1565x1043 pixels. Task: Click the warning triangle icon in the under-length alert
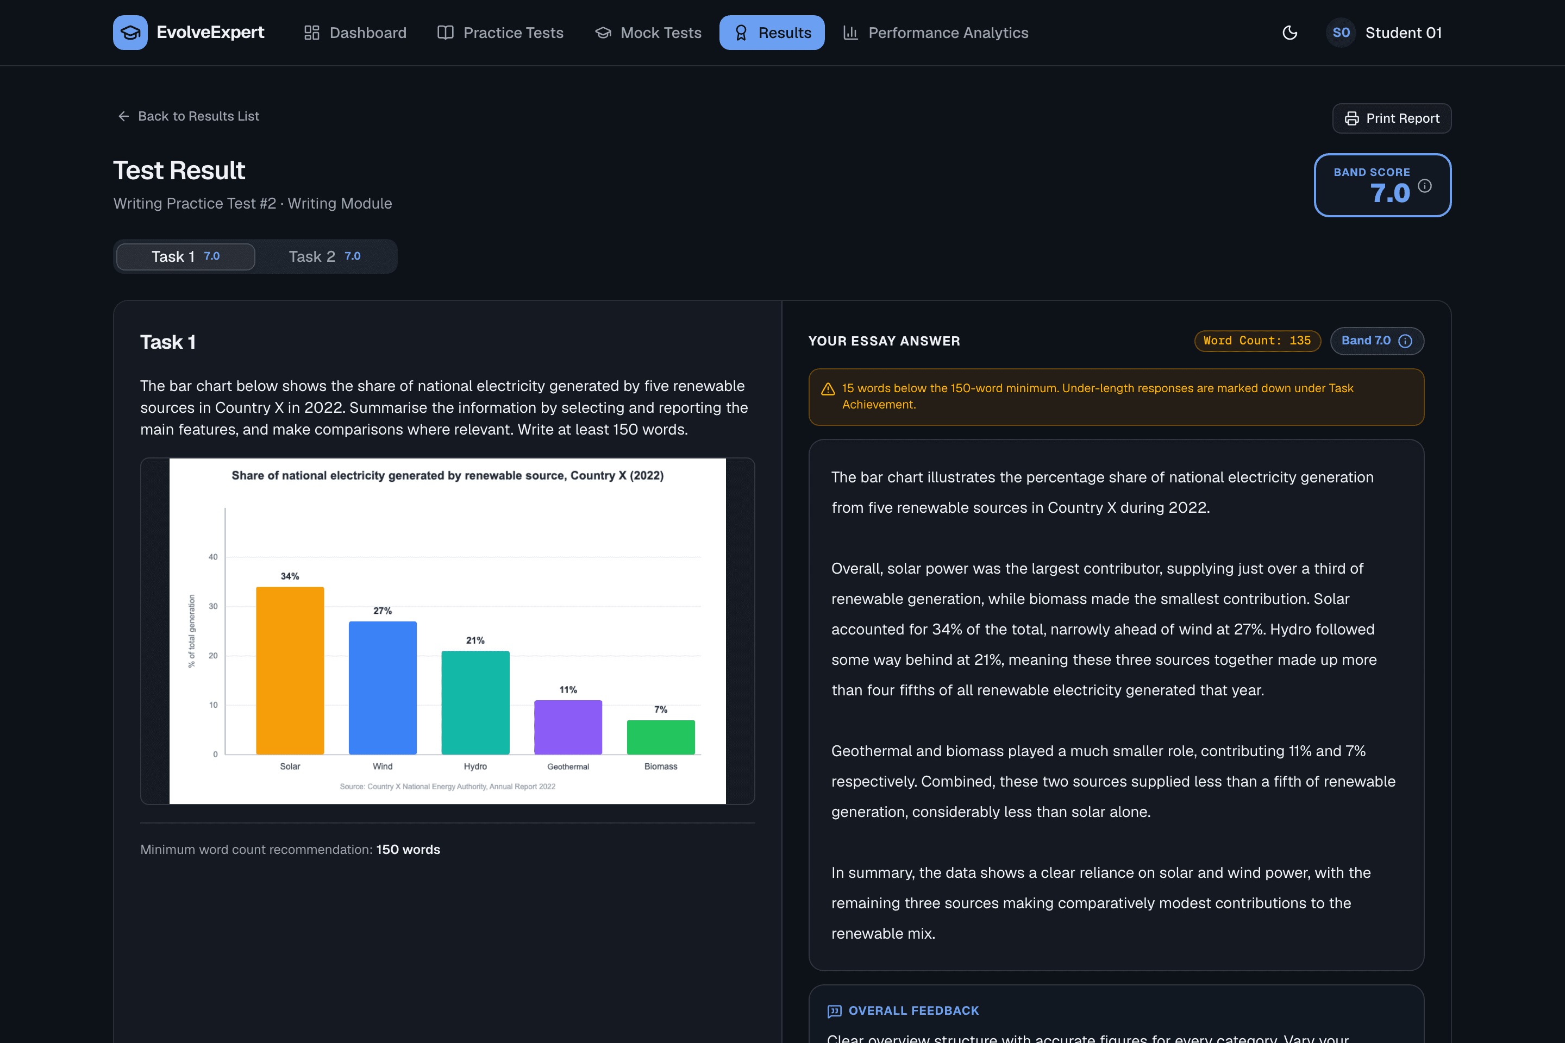[828, 389]
